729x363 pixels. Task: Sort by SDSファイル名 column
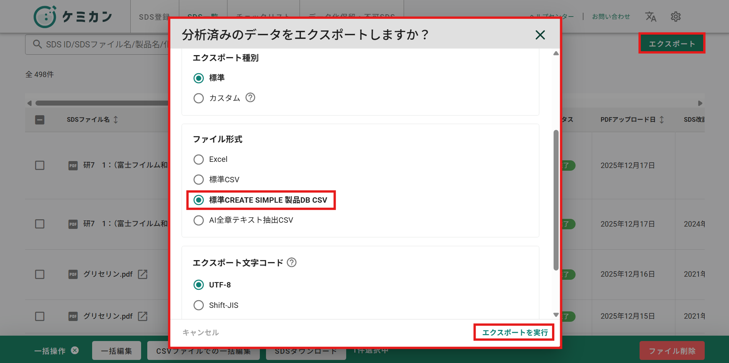pyautogui.click(x=116, y=120)
